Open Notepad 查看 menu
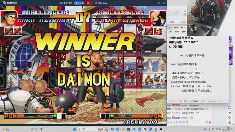Screen dimensions: 235x132 click(x=184, y=32)
